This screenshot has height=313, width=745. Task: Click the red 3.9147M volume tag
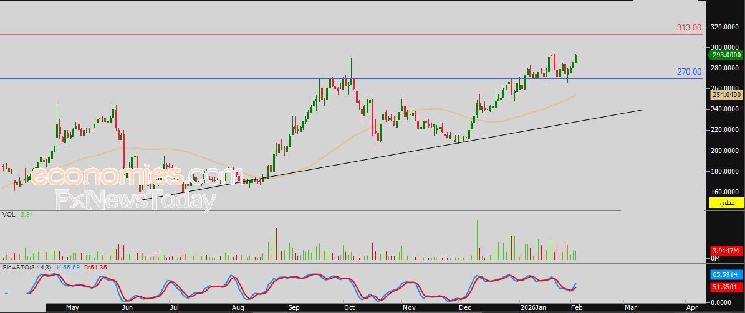point(726,251)
